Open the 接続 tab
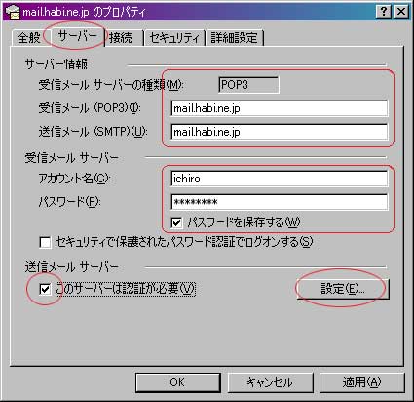Viewport: 414px width, 402px height. click(121, 38)
